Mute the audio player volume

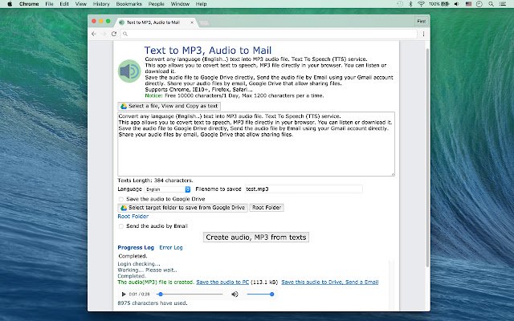(235, 295)
